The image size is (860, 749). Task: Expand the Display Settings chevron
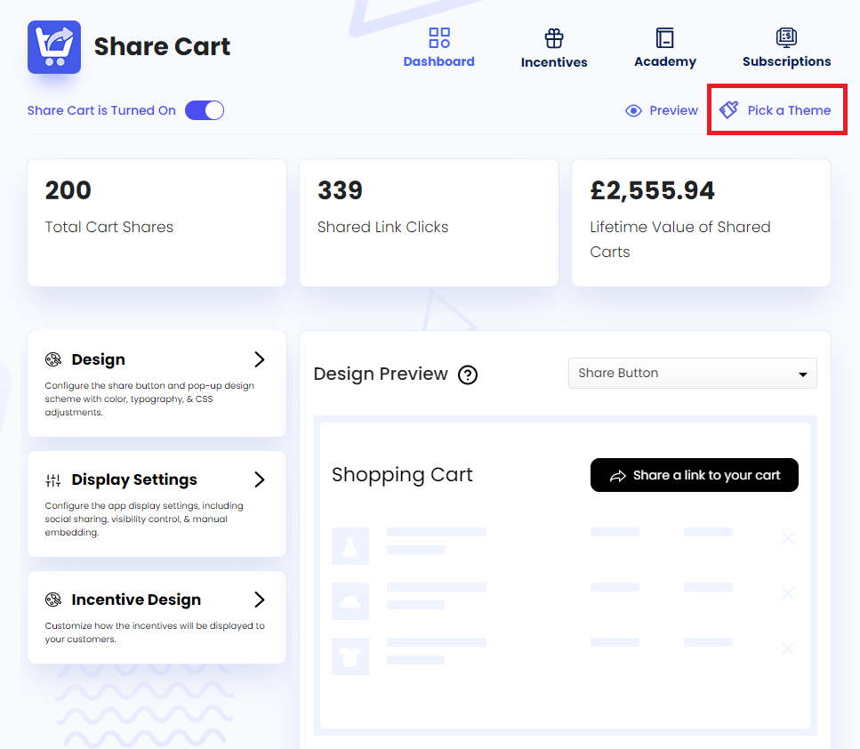coord(259,479)
